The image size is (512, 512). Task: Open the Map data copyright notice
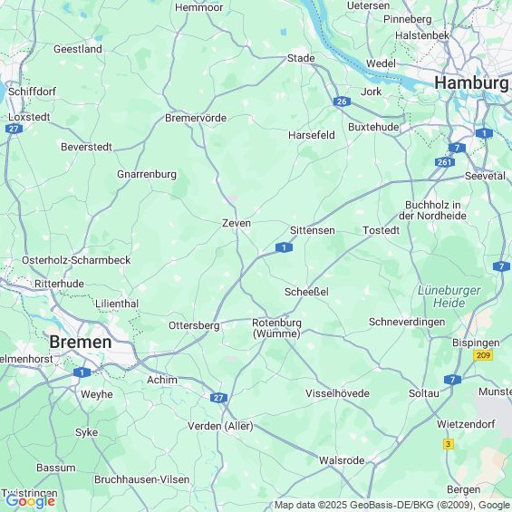[x=392, y=505]
